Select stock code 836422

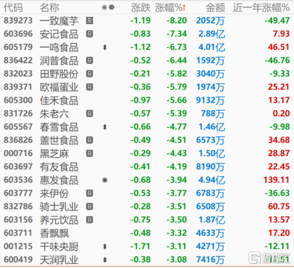tap(18, 60)
